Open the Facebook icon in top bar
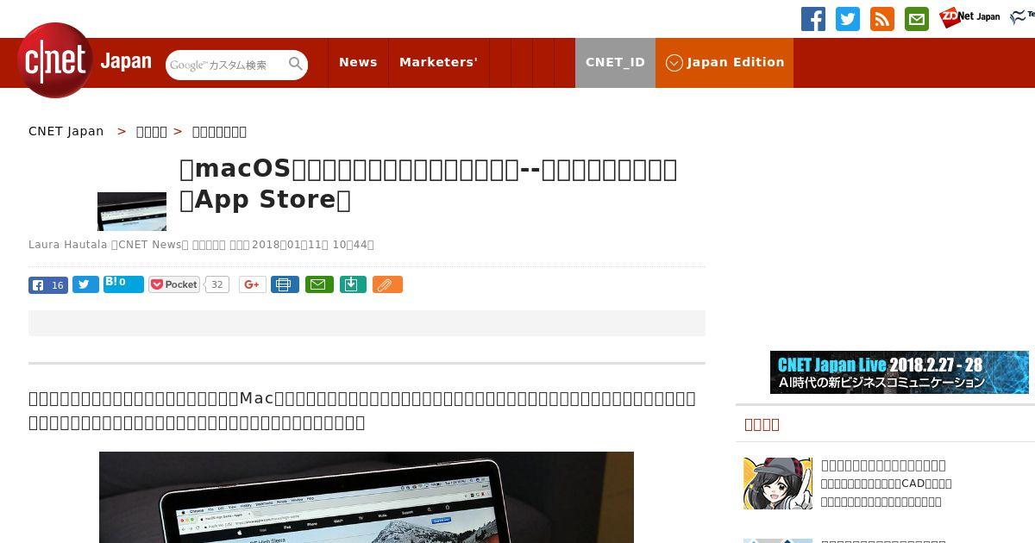1035x543 pixels. tap(813, 18)
